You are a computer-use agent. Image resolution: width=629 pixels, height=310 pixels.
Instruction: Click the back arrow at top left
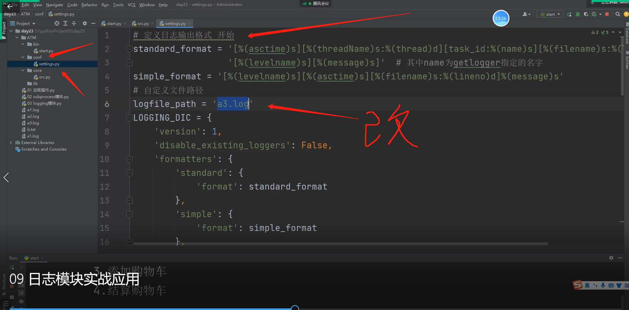click(9, 6)
